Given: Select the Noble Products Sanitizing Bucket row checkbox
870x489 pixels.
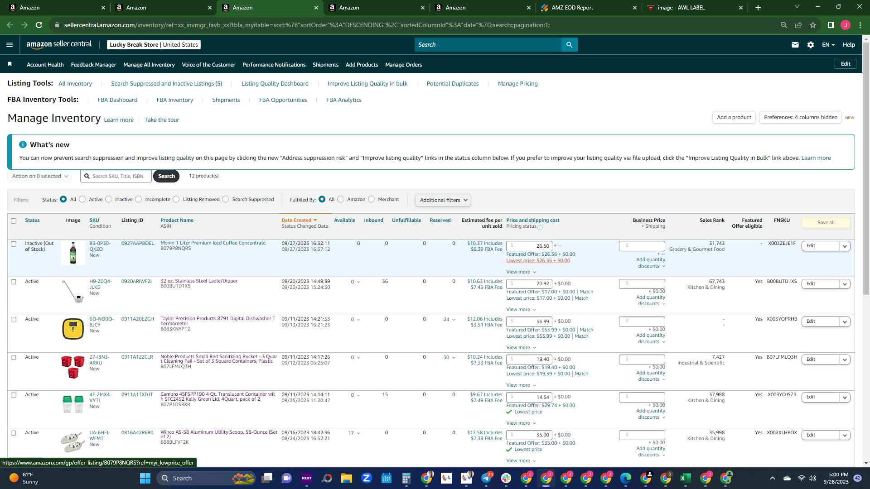Looking at the screenshot, I should click(14, 357).
